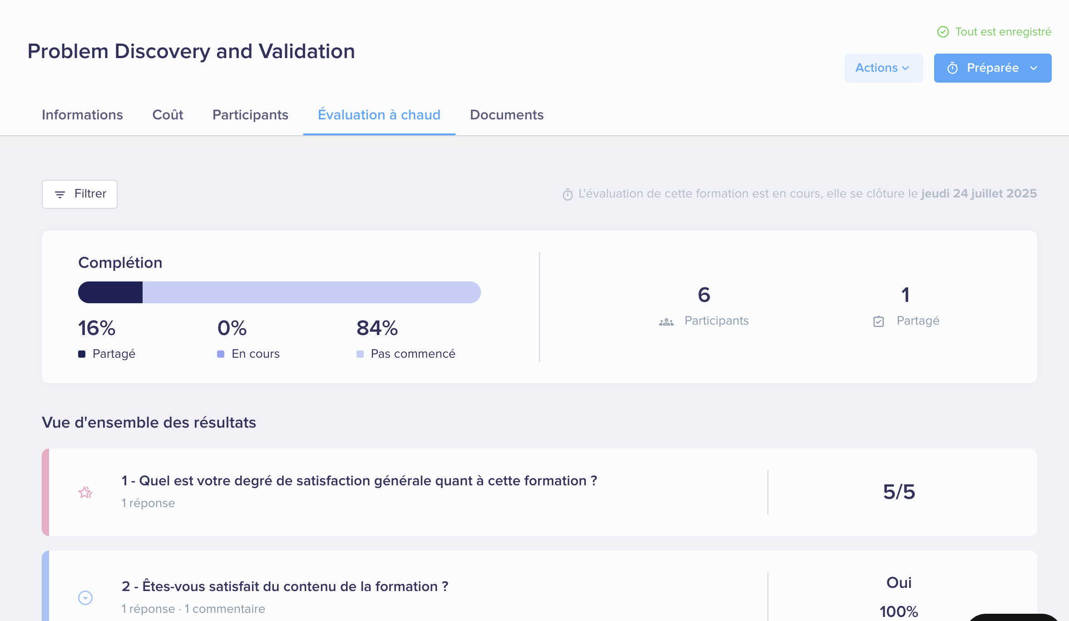Click the participants group icon

pos(666,322)
